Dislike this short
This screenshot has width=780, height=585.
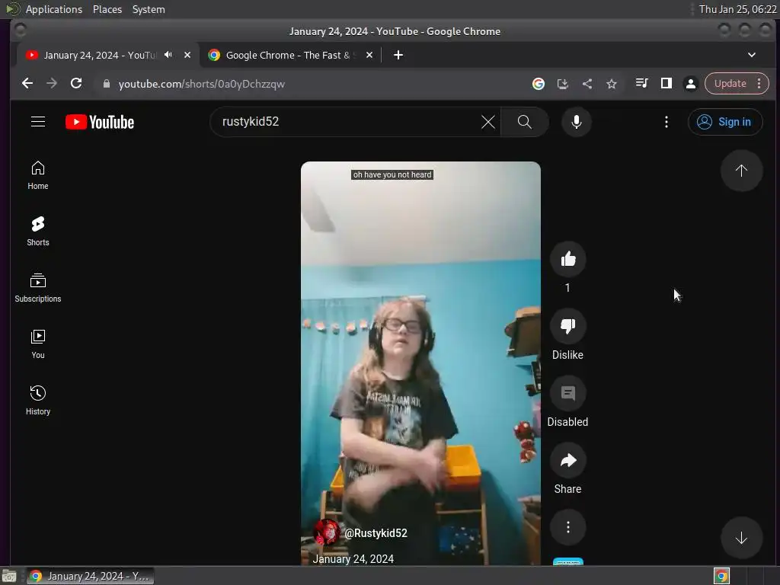[x=567, y=326]
